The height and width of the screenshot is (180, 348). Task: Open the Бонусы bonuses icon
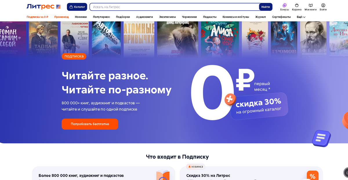click(x=284, y=5)
